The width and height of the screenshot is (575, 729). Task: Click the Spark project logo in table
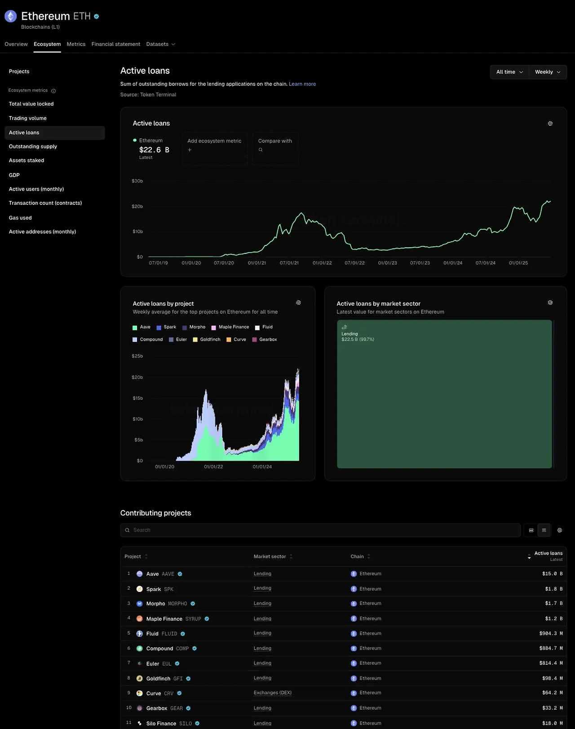click(139, 589)
